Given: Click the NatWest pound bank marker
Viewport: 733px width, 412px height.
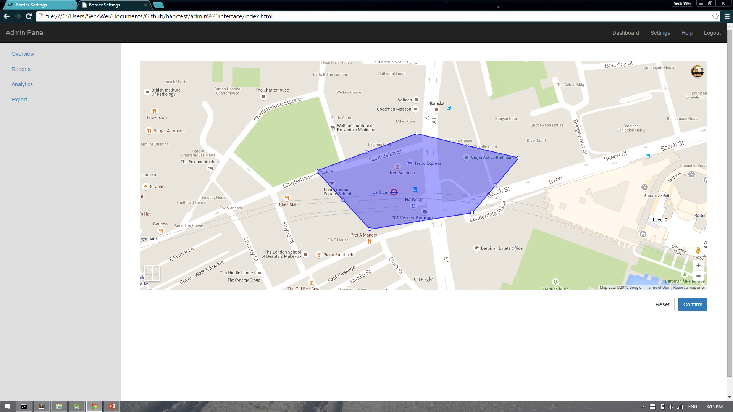Looking at the screenshot, I should [413, 206].
